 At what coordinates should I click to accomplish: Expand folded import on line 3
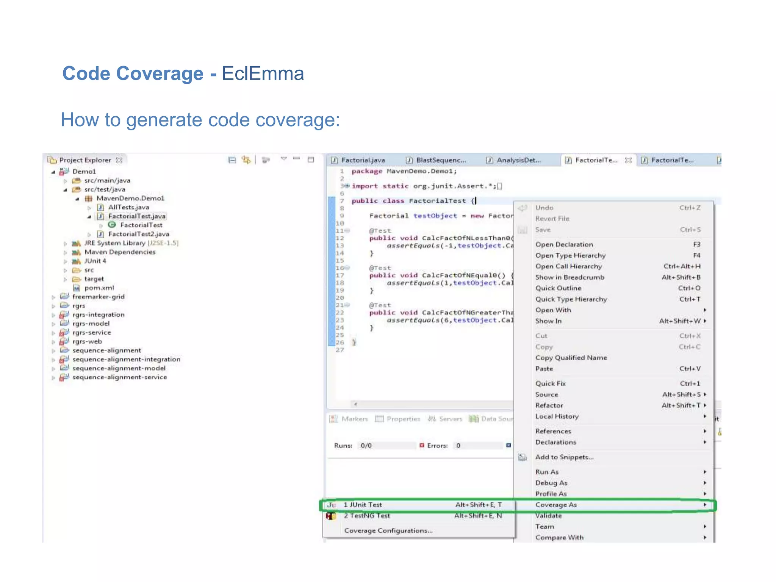[x=347, y=186]
